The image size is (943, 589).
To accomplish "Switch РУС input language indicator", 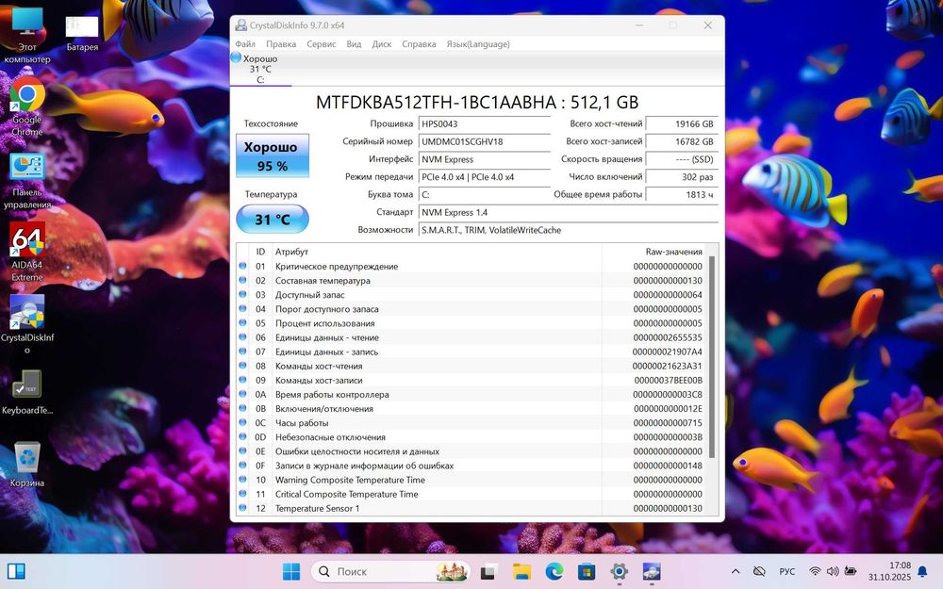I will coord(786,572).
